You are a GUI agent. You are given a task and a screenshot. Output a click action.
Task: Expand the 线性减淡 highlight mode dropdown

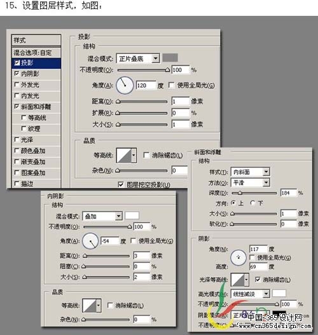(250, 294)
